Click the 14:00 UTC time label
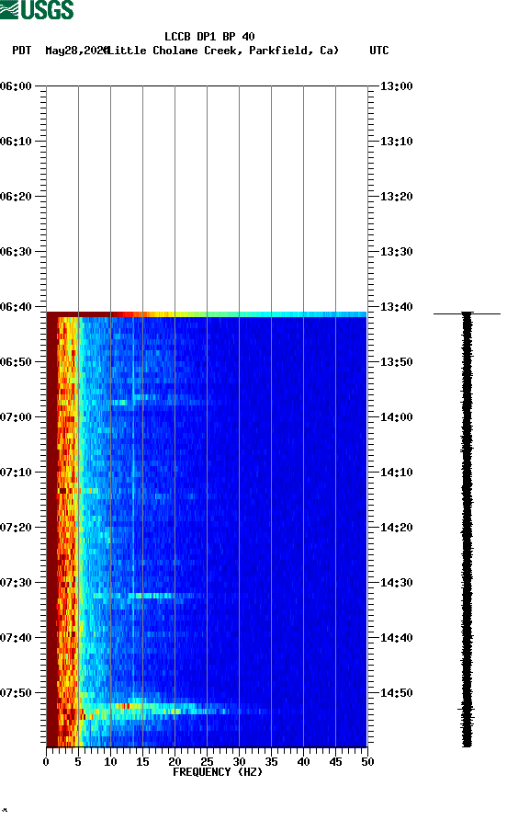This screenshot has height=820, width=507. coord(396,417)
